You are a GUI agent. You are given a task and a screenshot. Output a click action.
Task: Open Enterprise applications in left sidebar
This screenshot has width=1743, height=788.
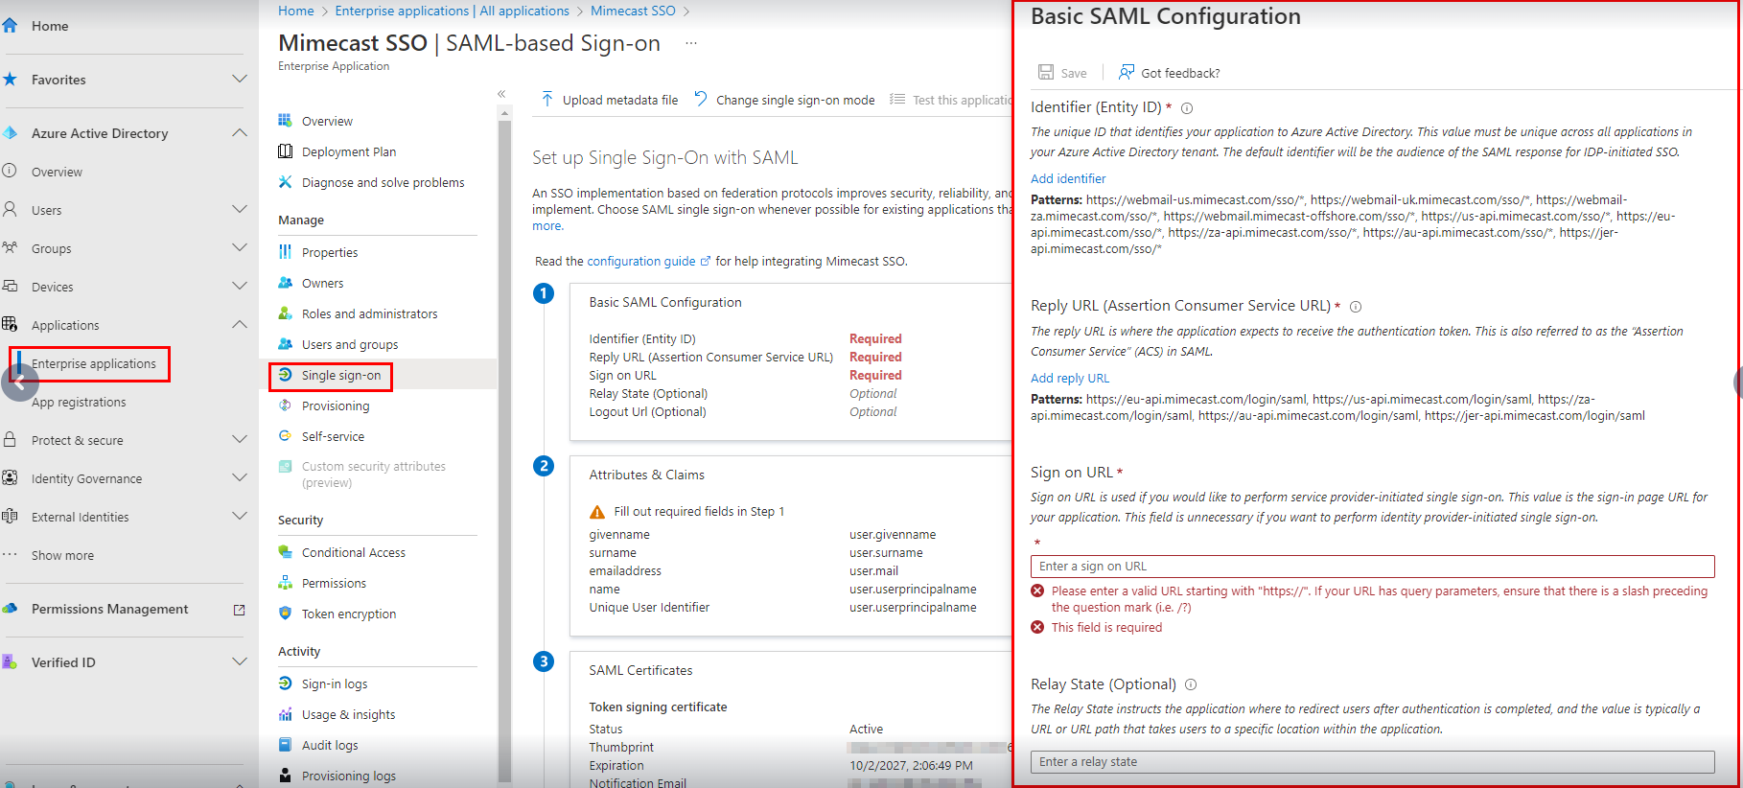pyautogui.click(x=93, y=364)
